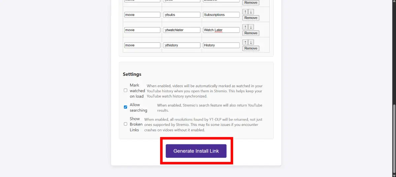Move the Watch Later row down

[251, 27]
